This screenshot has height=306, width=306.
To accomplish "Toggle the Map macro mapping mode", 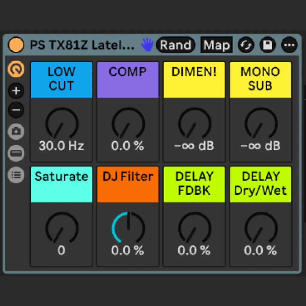I will click(x=217, y=45).
